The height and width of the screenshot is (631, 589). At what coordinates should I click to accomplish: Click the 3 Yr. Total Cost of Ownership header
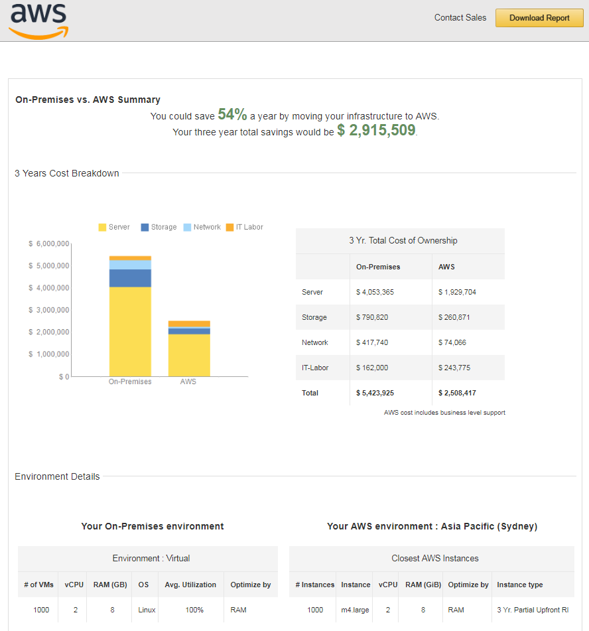click(x=403, y=241)
